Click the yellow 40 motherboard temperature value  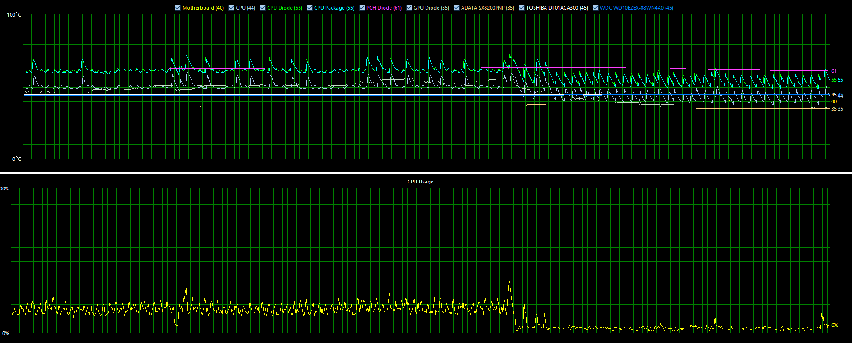click(x=834, y=101)
